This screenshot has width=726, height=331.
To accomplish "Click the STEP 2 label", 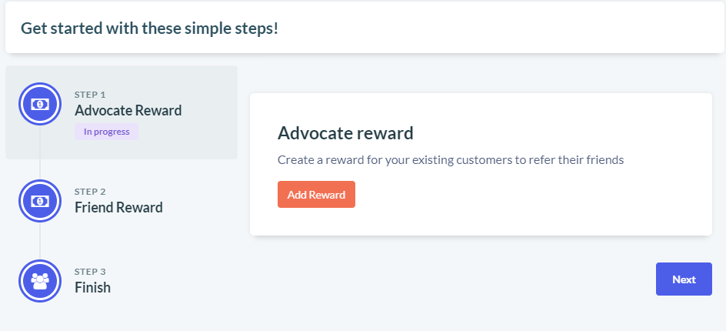I will 90,192.
